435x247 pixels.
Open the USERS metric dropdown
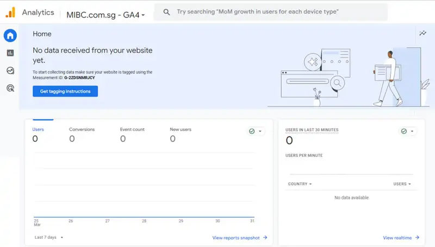[402, 184]
